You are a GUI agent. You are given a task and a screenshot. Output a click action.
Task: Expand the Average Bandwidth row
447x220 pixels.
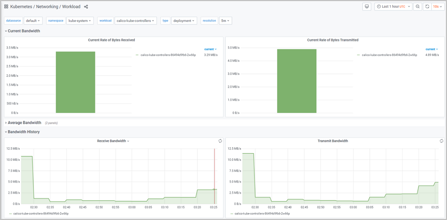[24, 123]
